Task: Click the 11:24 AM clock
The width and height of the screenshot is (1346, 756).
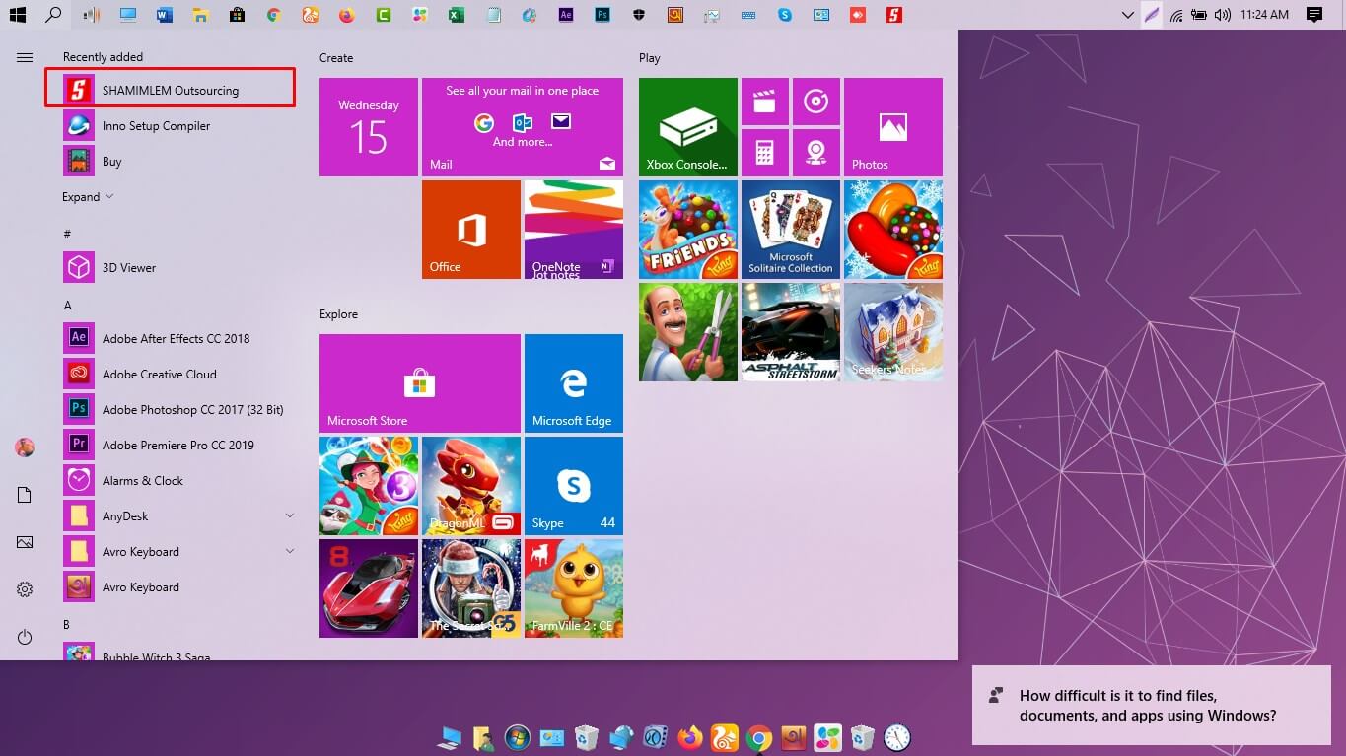Action: (x=1265, y=15)
